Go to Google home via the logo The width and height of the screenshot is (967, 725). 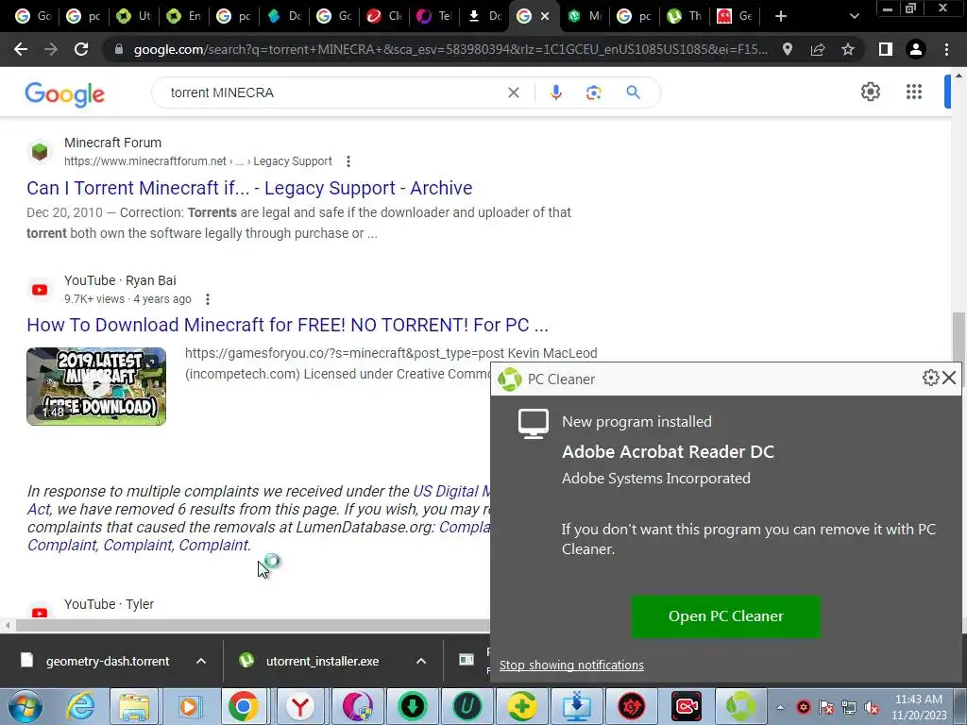[x=65, y=93]
